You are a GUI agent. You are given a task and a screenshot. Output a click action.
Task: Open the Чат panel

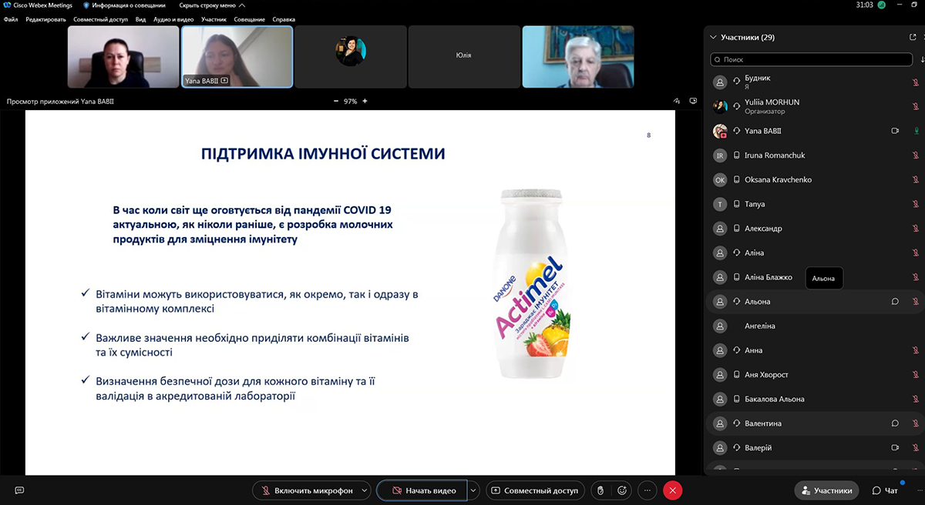point(885,490)
